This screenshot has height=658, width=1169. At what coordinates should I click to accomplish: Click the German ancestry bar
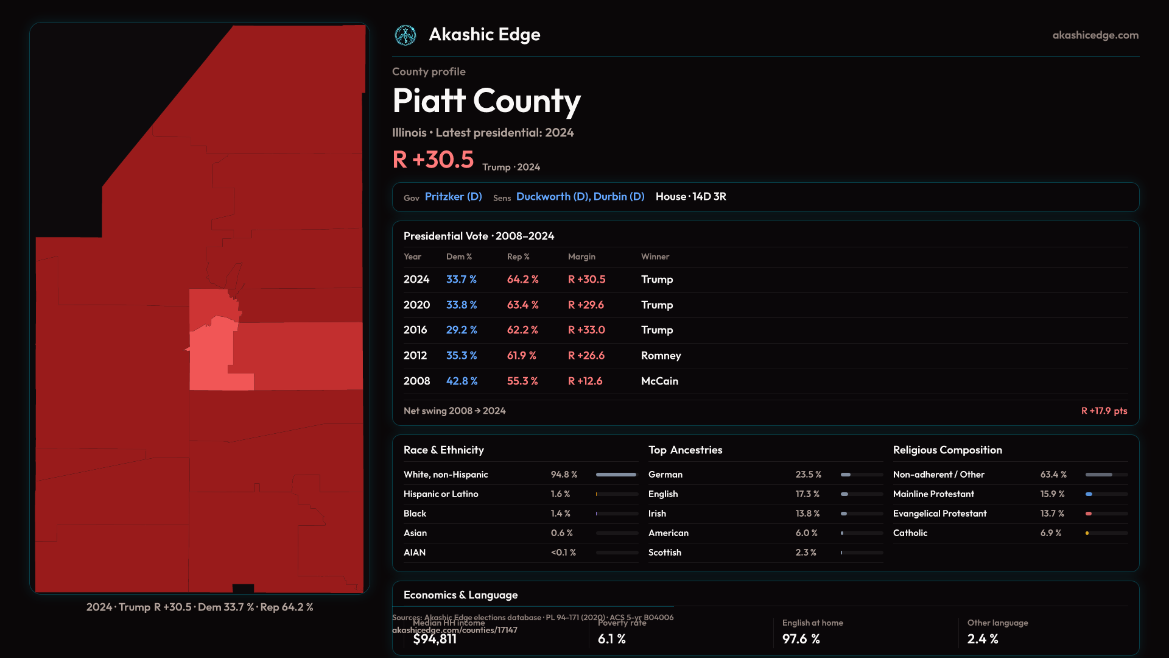pos(846,475)
